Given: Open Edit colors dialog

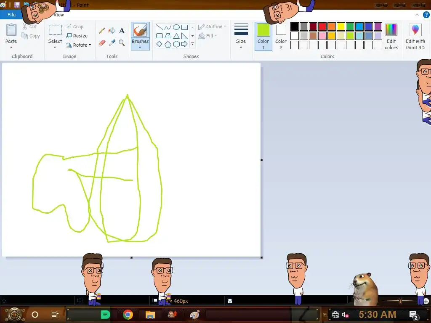Looking at the screenshot, I should (391, 36).
